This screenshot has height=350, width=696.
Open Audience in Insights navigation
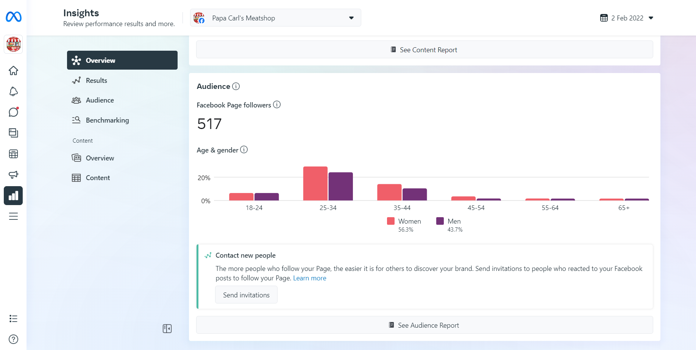coord(122,100)
